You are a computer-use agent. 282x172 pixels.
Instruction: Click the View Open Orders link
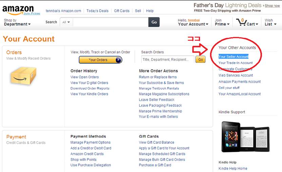coord(85,77)
